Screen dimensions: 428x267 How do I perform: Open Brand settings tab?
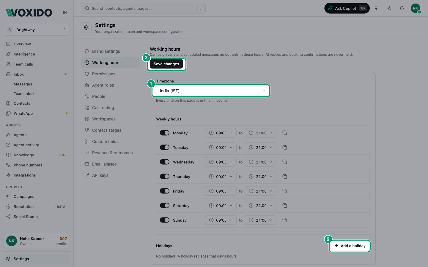point(111,51)
